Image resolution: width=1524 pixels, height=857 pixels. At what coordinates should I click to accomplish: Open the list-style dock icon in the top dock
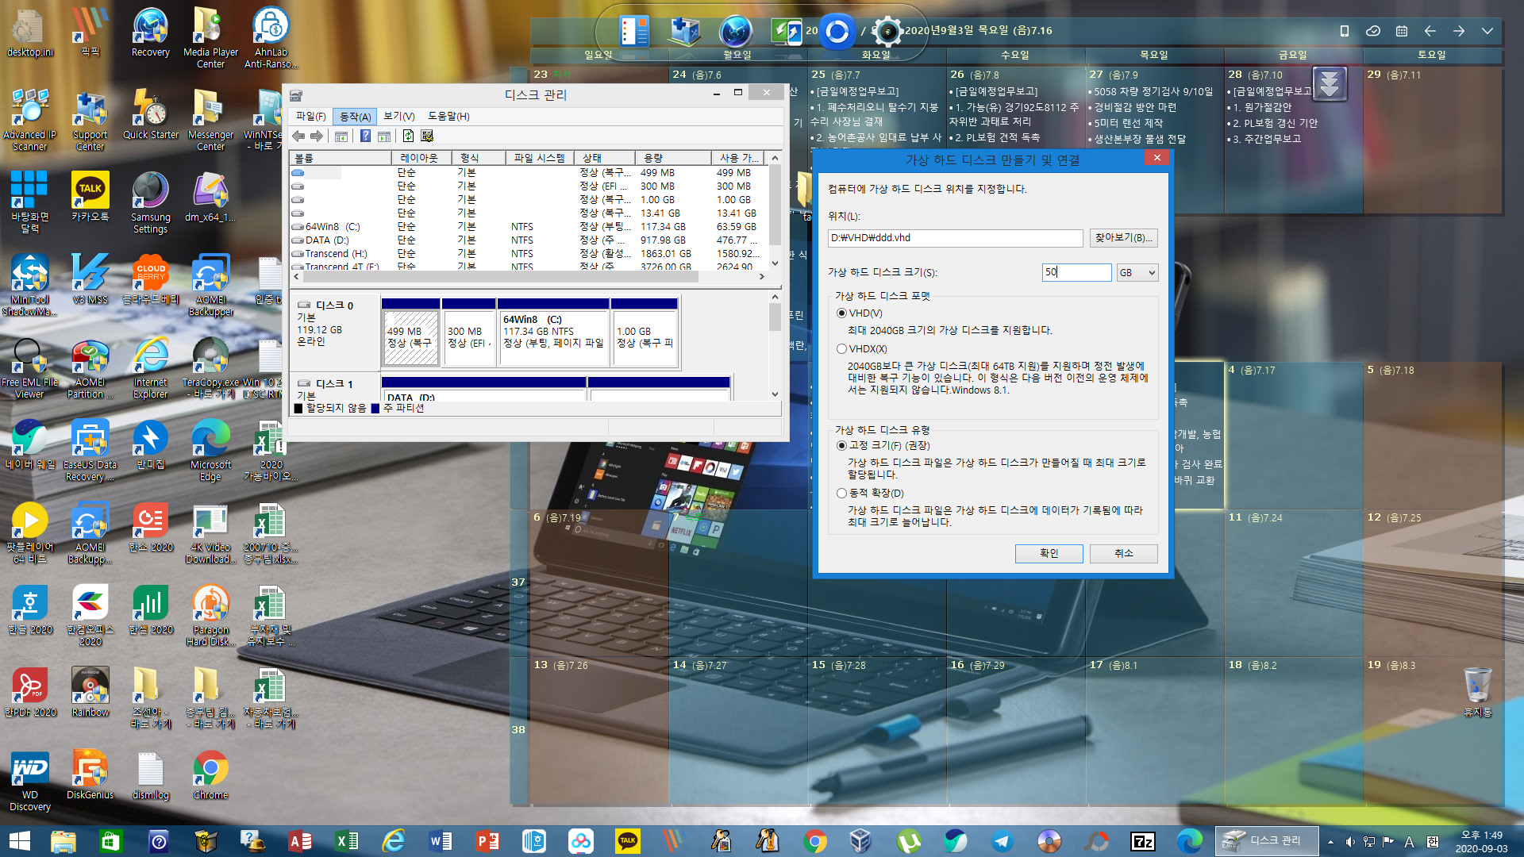coord(633,32)
